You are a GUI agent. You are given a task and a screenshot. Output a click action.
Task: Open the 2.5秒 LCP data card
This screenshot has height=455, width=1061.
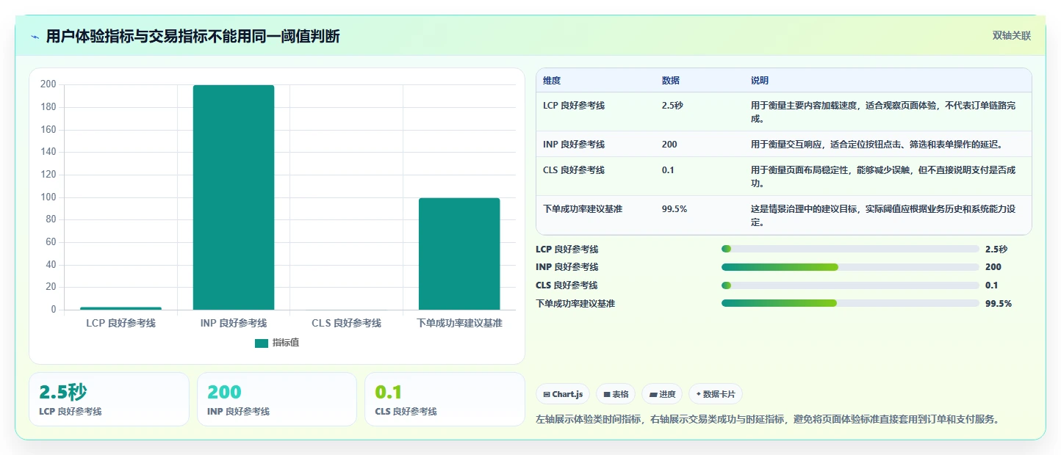(x=109, y=399)
